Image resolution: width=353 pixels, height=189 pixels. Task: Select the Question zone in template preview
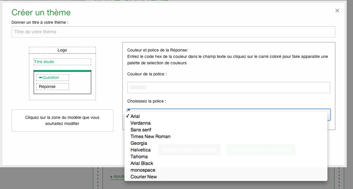pyautogui.click(x=53, y=78)
